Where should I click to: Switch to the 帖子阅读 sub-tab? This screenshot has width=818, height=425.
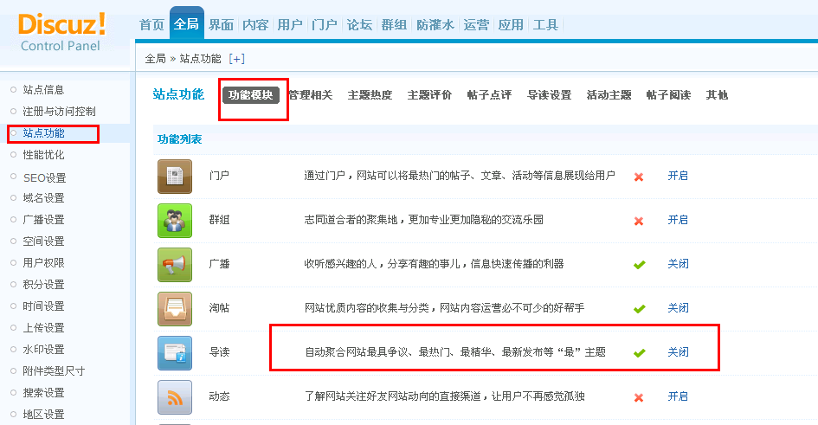point(668,95)
